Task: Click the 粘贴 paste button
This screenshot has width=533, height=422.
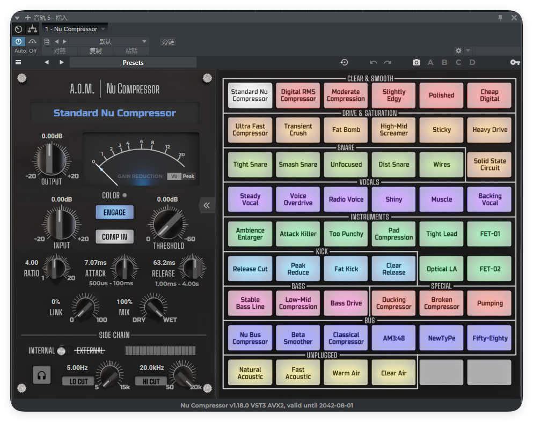Action: [131, 51]
